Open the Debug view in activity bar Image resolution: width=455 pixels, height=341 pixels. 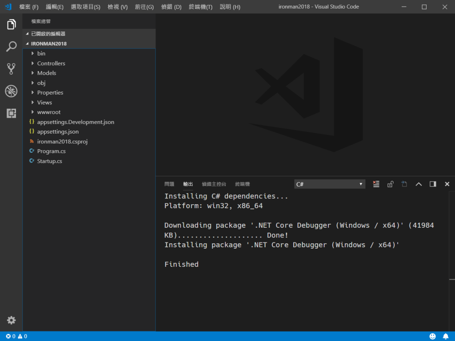(x=11, y=91)
